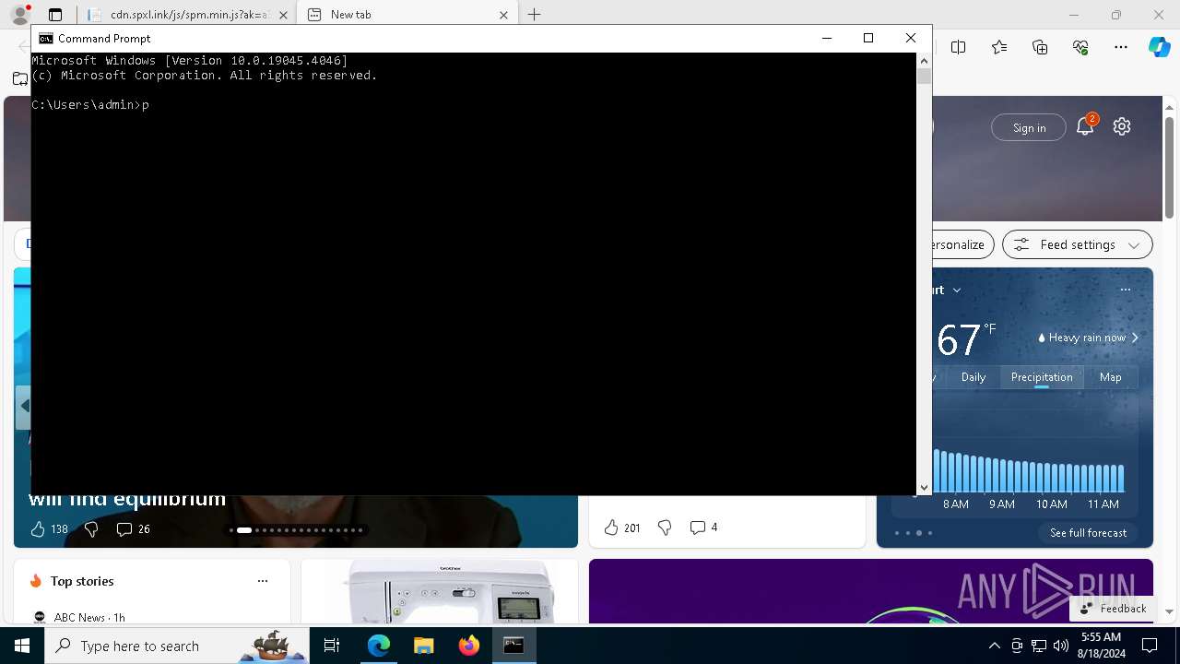Open comments with 4 replies
This screenshot has width=1180, height=664.
click(703, 528)
